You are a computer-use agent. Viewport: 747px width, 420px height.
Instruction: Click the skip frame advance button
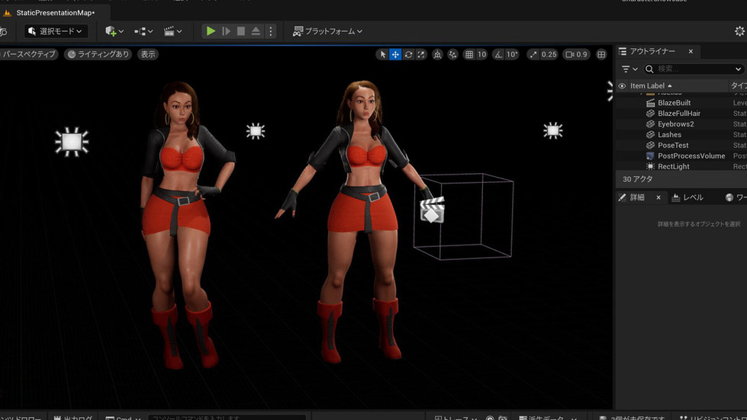[227, 31]
